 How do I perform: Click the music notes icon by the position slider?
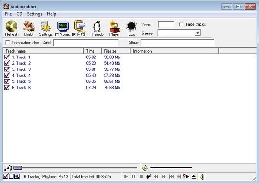[8, 168]
